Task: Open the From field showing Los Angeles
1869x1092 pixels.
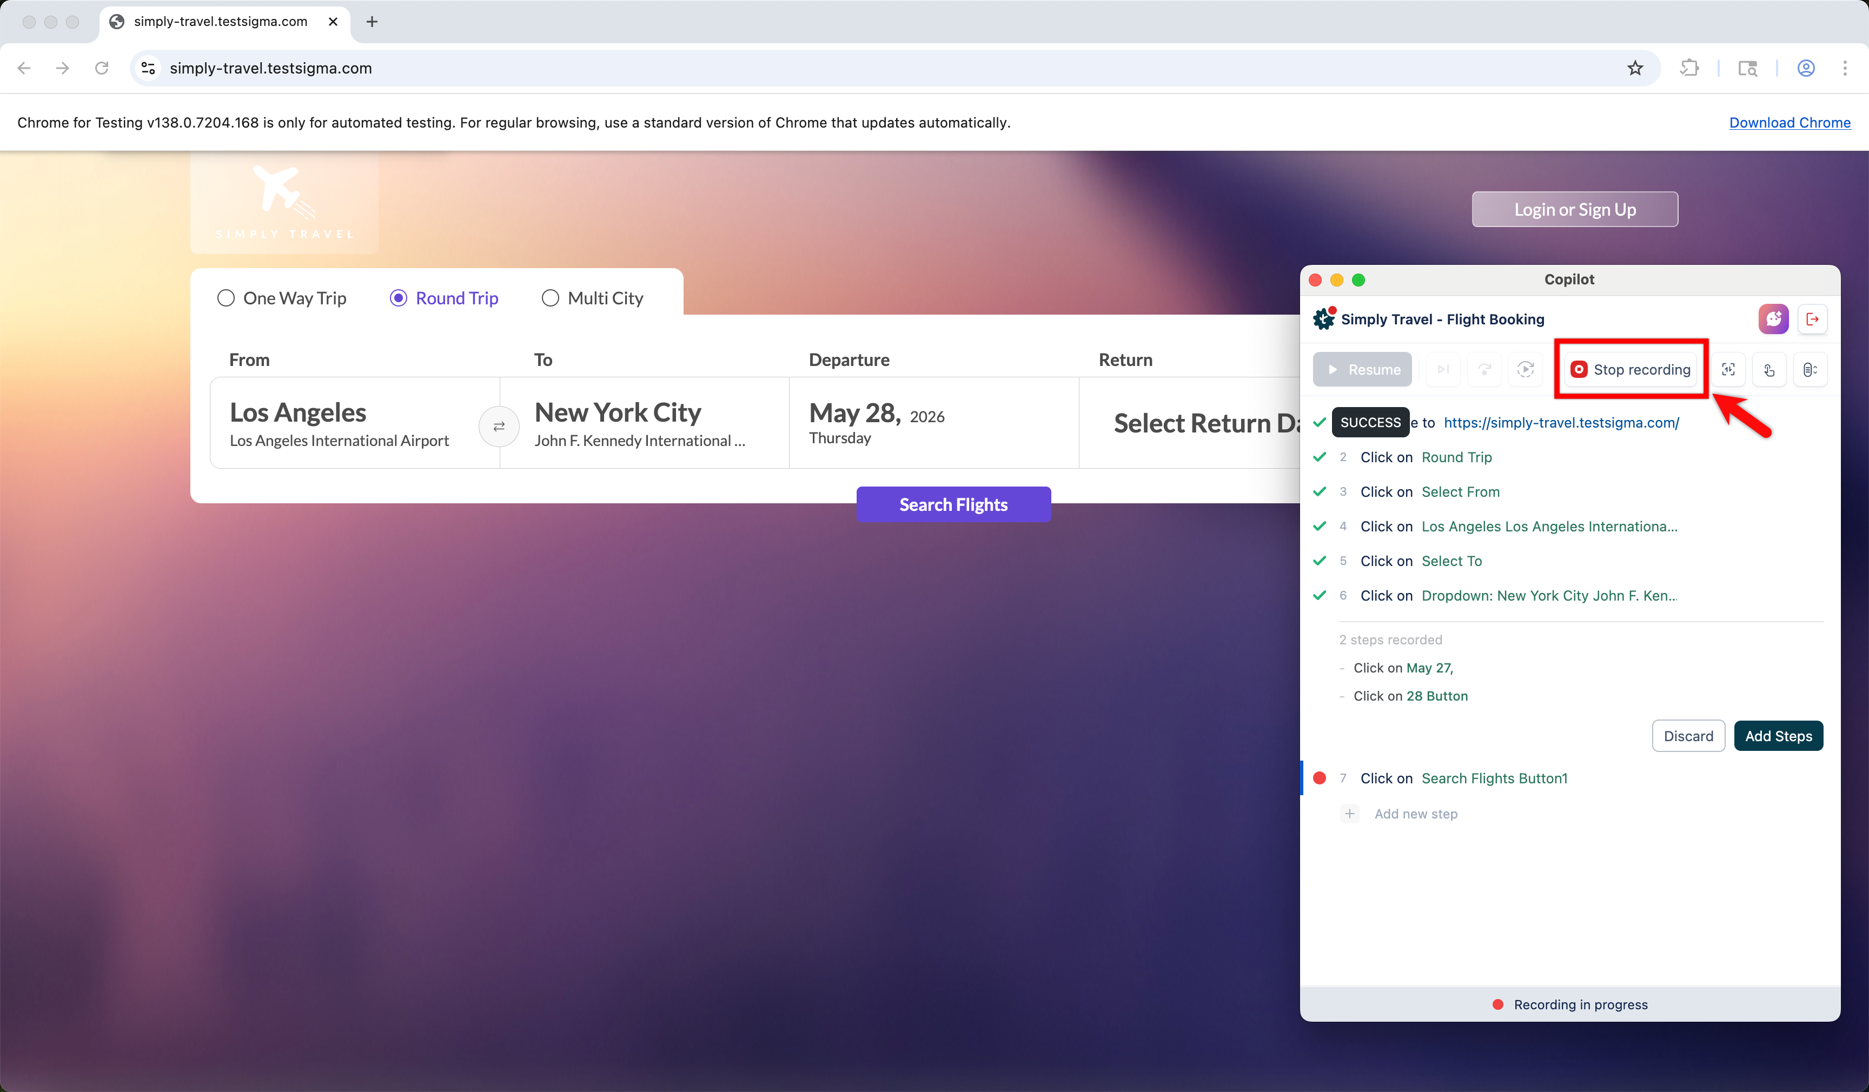Action: tap(355, 423)
